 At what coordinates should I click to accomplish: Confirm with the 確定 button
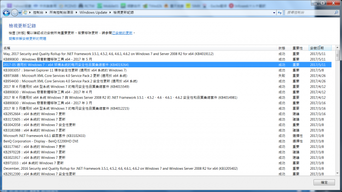tap(324, 183)
